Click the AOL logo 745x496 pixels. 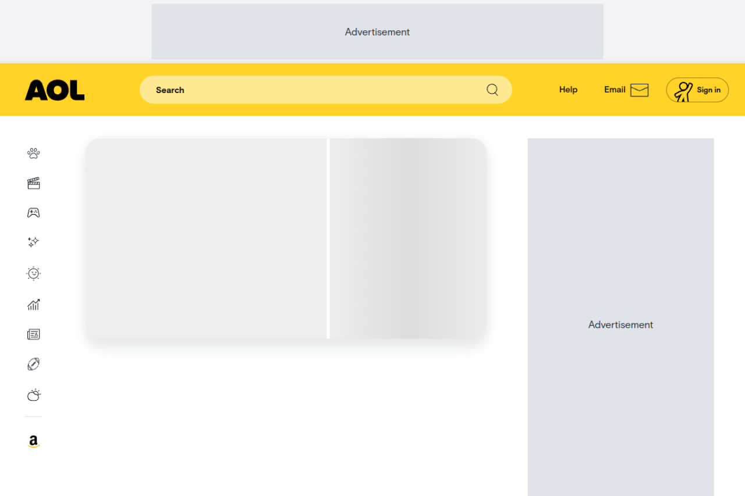point(55,90)
